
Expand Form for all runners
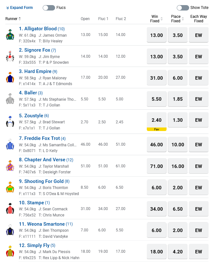click(x=19, y=8)
